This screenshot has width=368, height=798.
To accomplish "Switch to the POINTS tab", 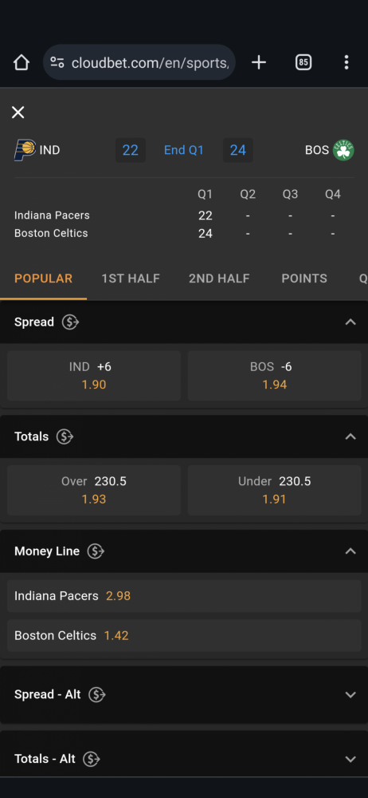I will [x=304, y=279].
